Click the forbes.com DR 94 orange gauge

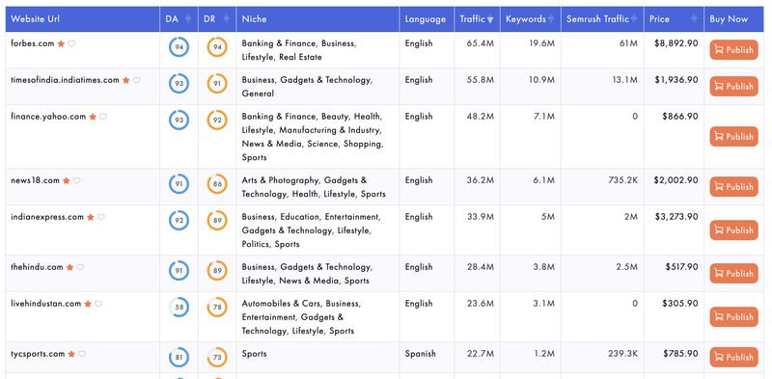click(217, 47)
